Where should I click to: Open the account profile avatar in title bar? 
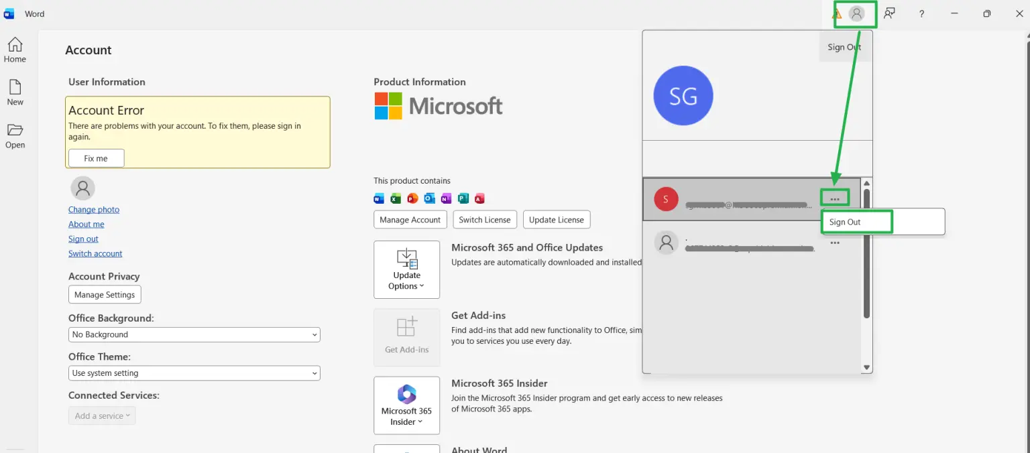click(856, 13)
